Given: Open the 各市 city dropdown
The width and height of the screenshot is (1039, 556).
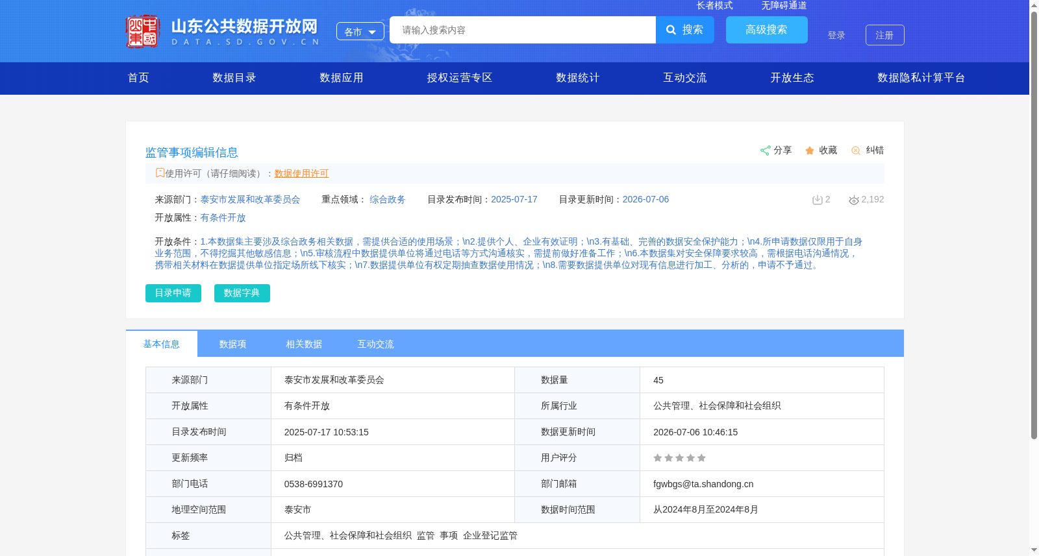Looking at the screenshot, I should click(x=360, y=31).
